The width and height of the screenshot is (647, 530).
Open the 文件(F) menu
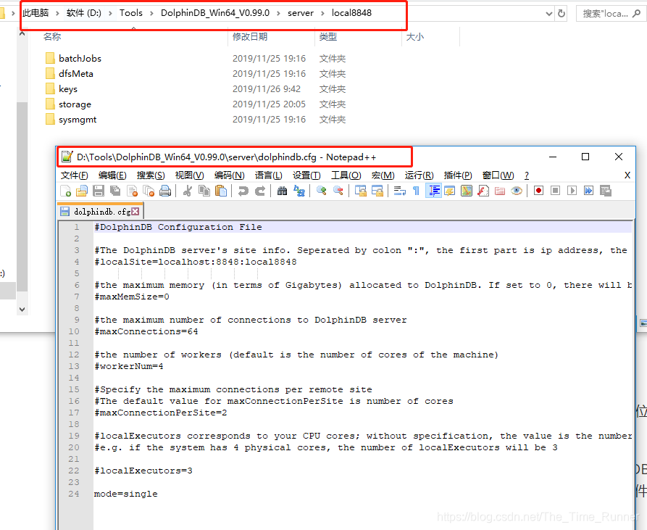point(75,175)
